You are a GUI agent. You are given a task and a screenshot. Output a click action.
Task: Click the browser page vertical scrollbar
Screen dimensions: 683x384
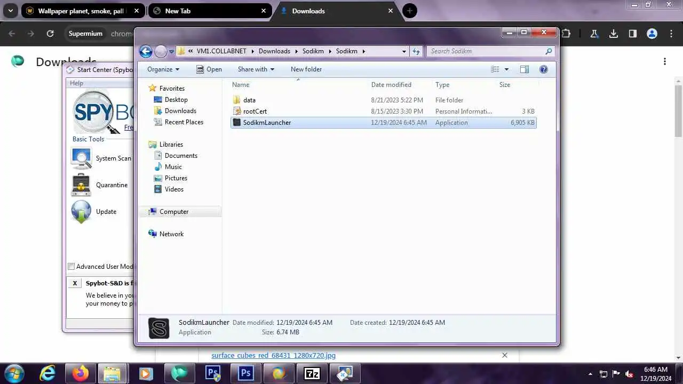click(x=679, y=110)
